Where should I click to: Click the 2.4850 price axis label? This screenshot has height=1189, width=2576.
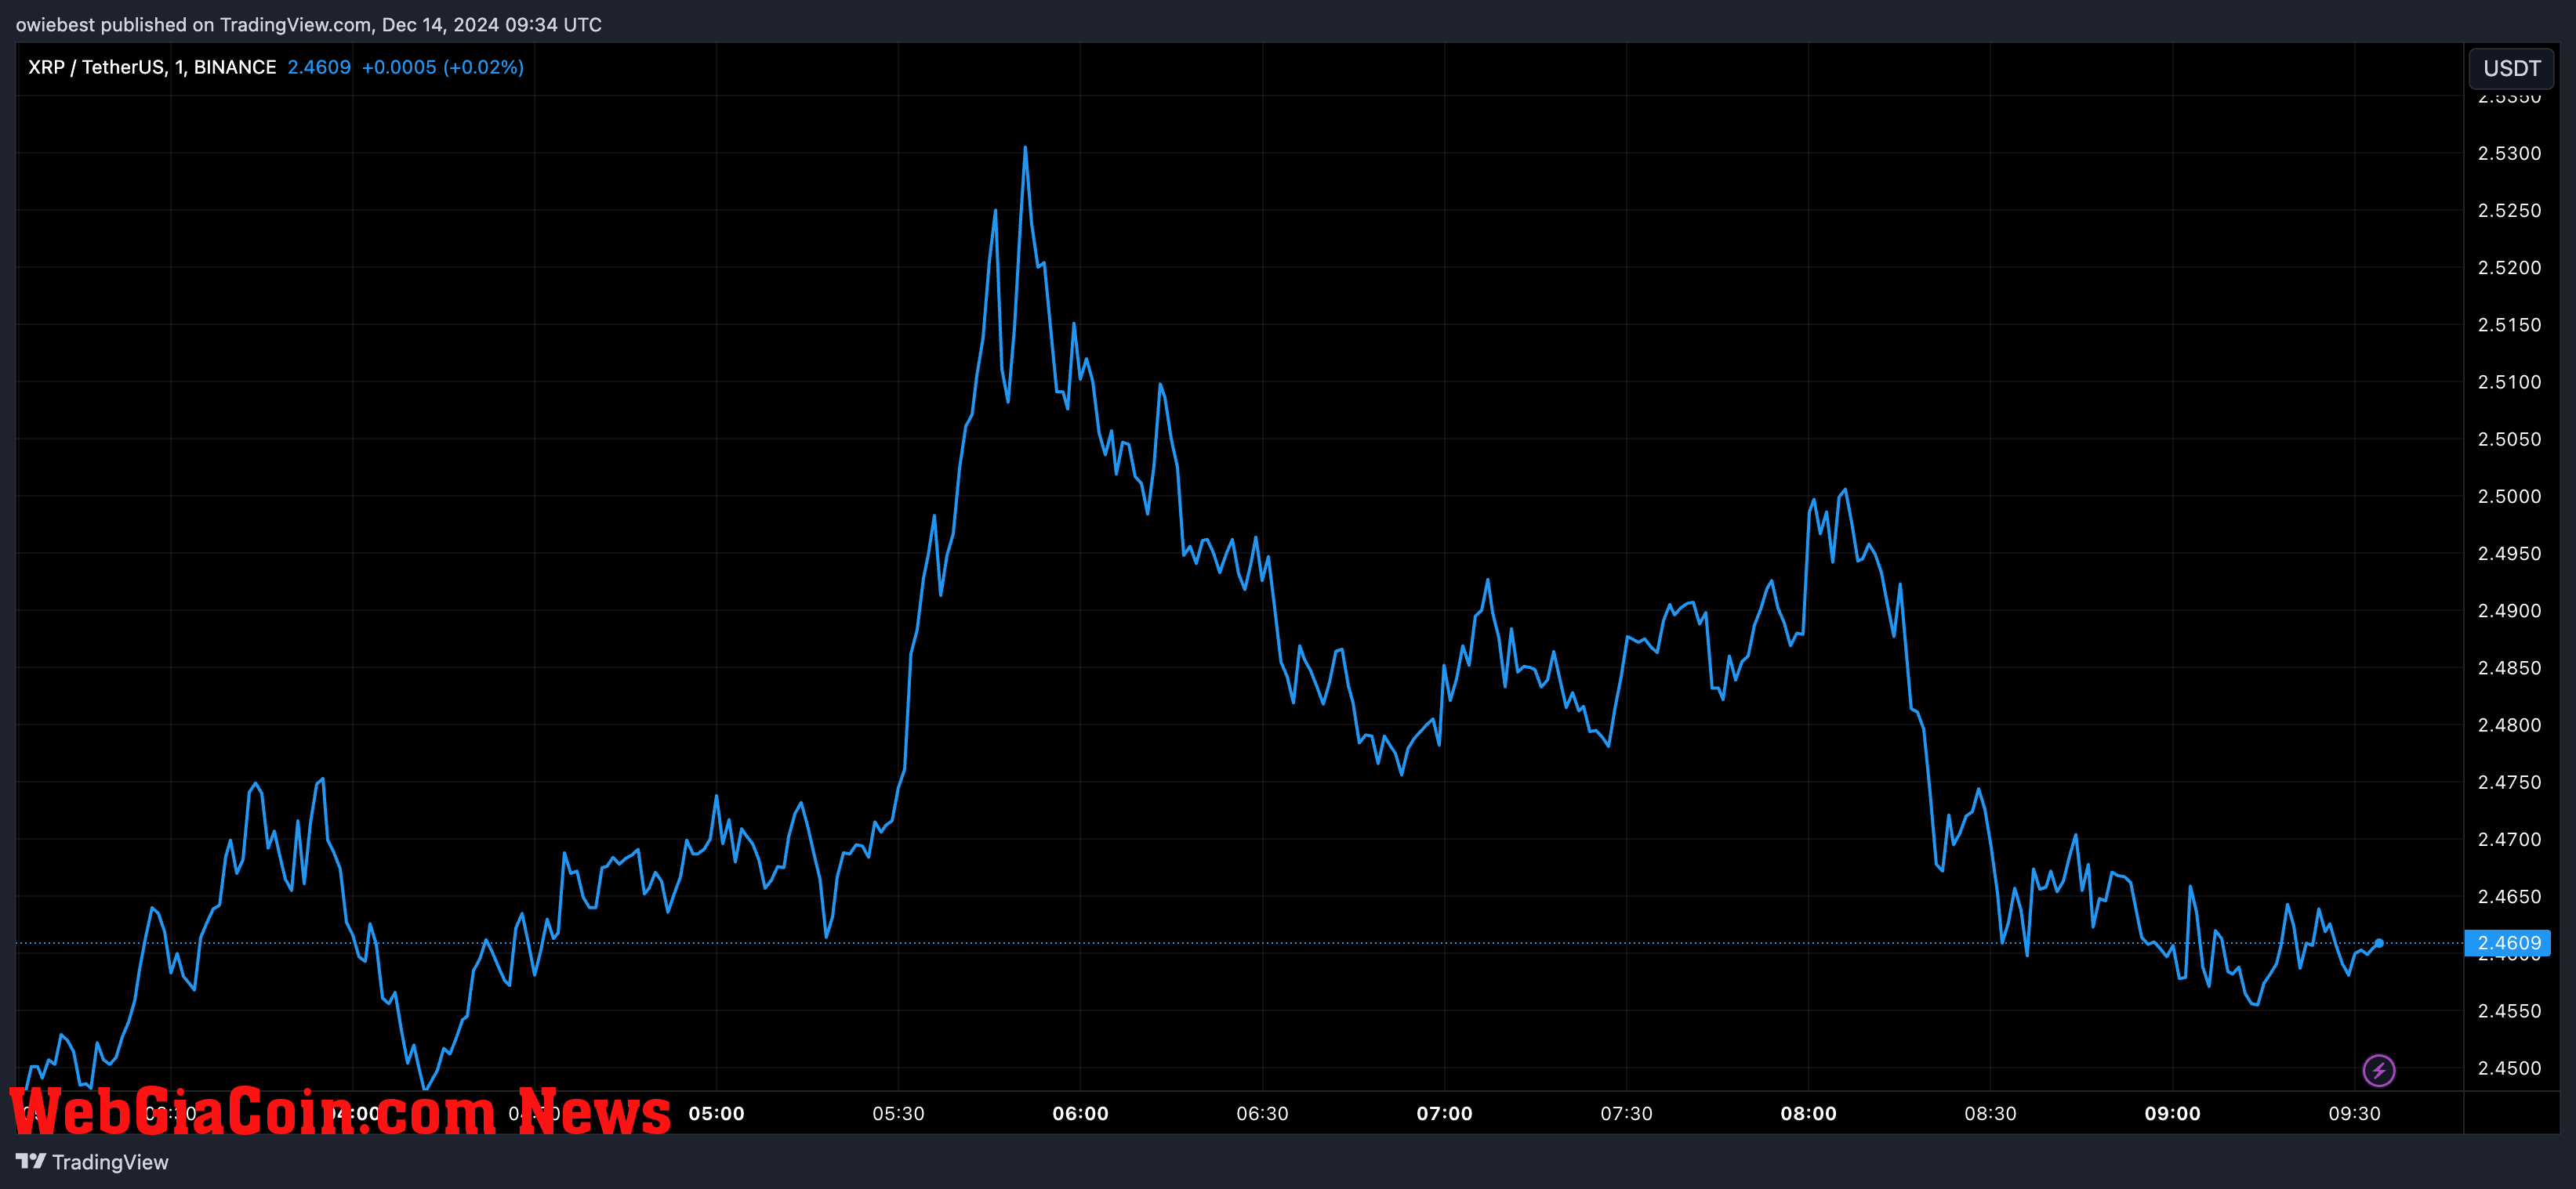(2509, 667)
